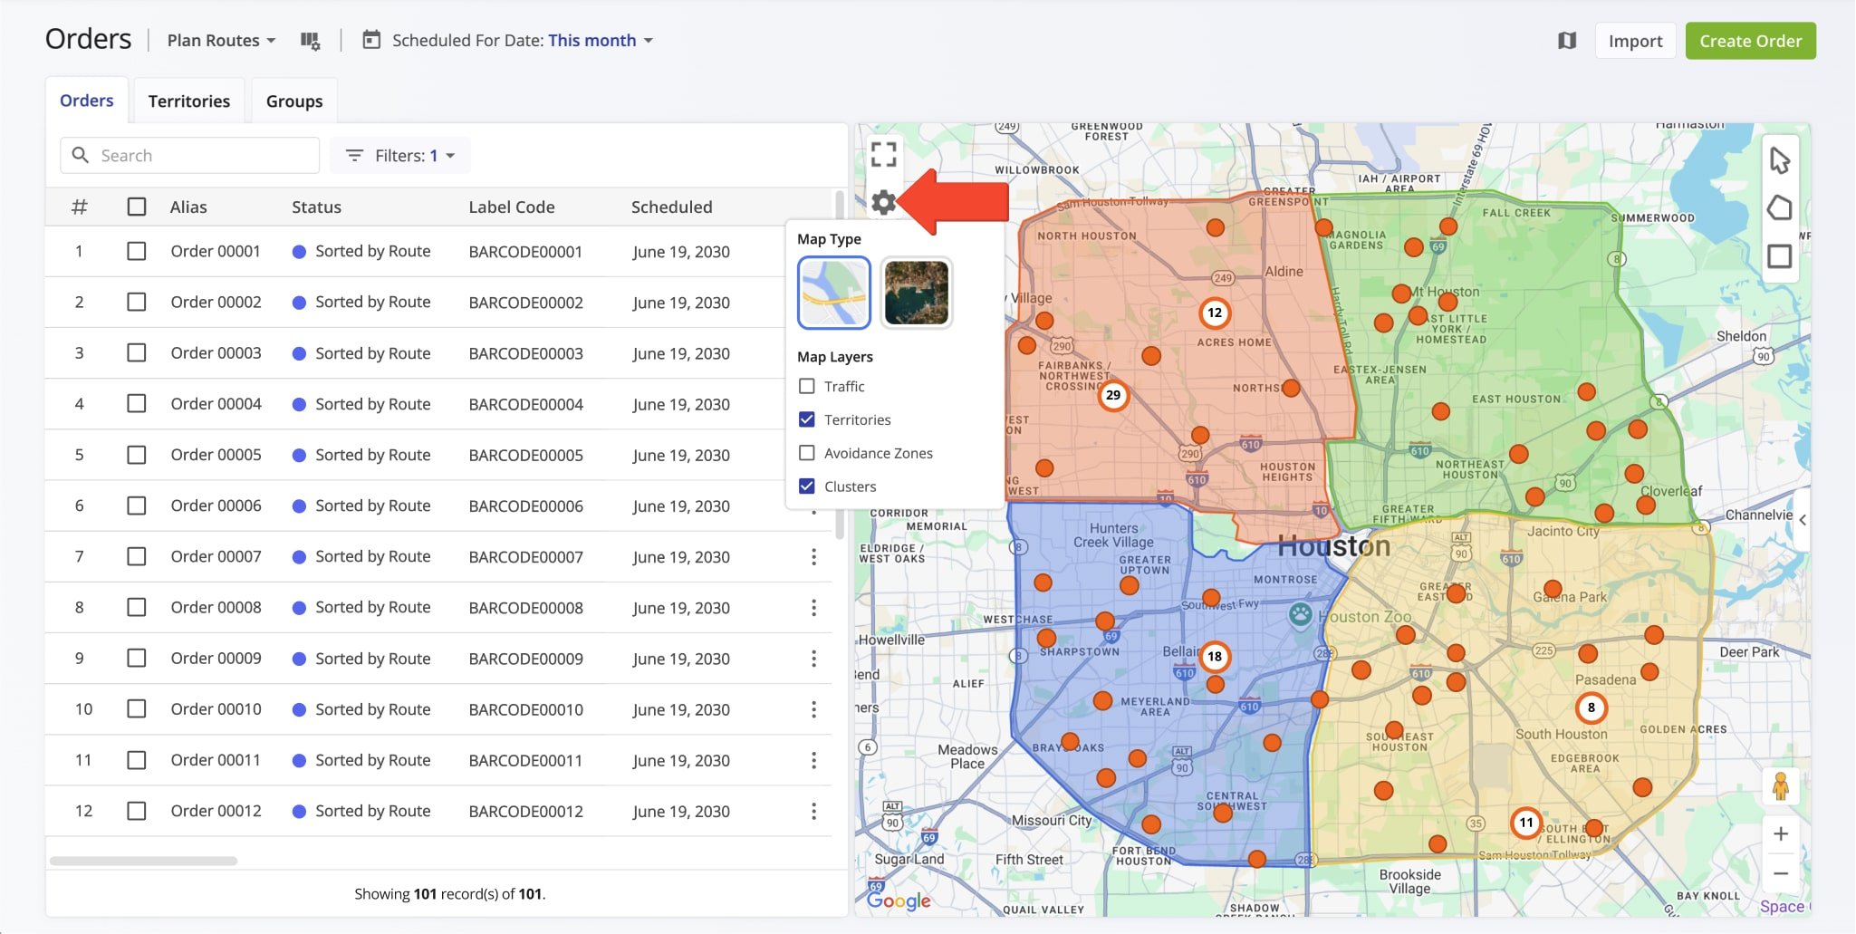Disable the Territories map layer
The image size is (1856, 934).
806,419
